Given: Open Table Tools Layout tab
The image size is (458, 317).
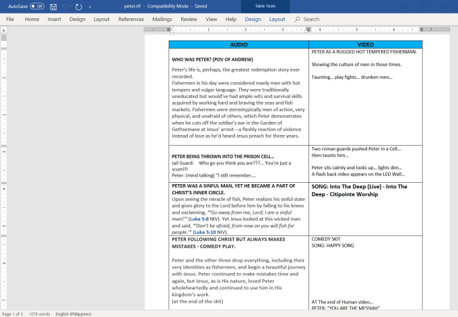Looking at the screenshot, I should click(277, 20).
